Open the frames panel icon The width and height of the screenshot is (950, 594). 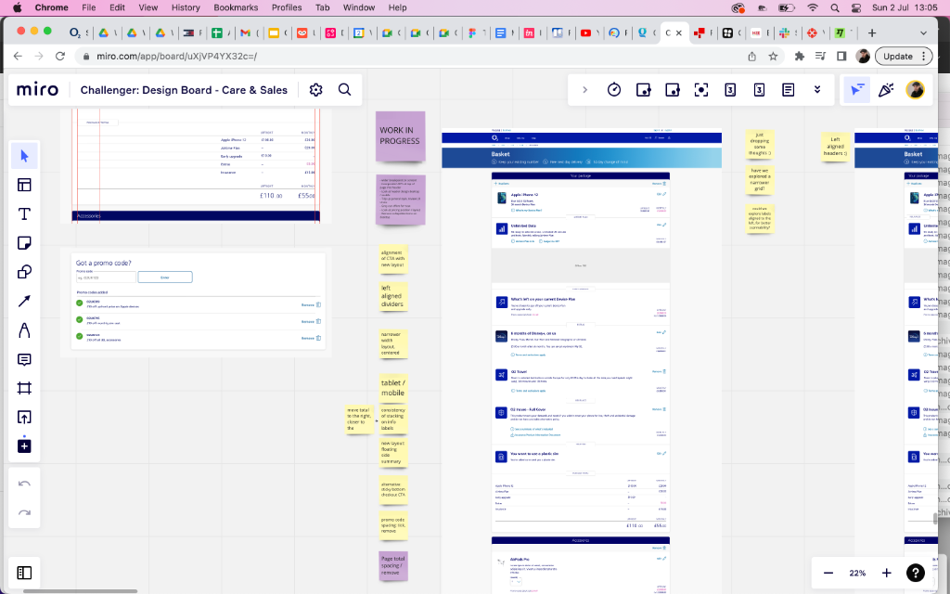tap(24, 573)
